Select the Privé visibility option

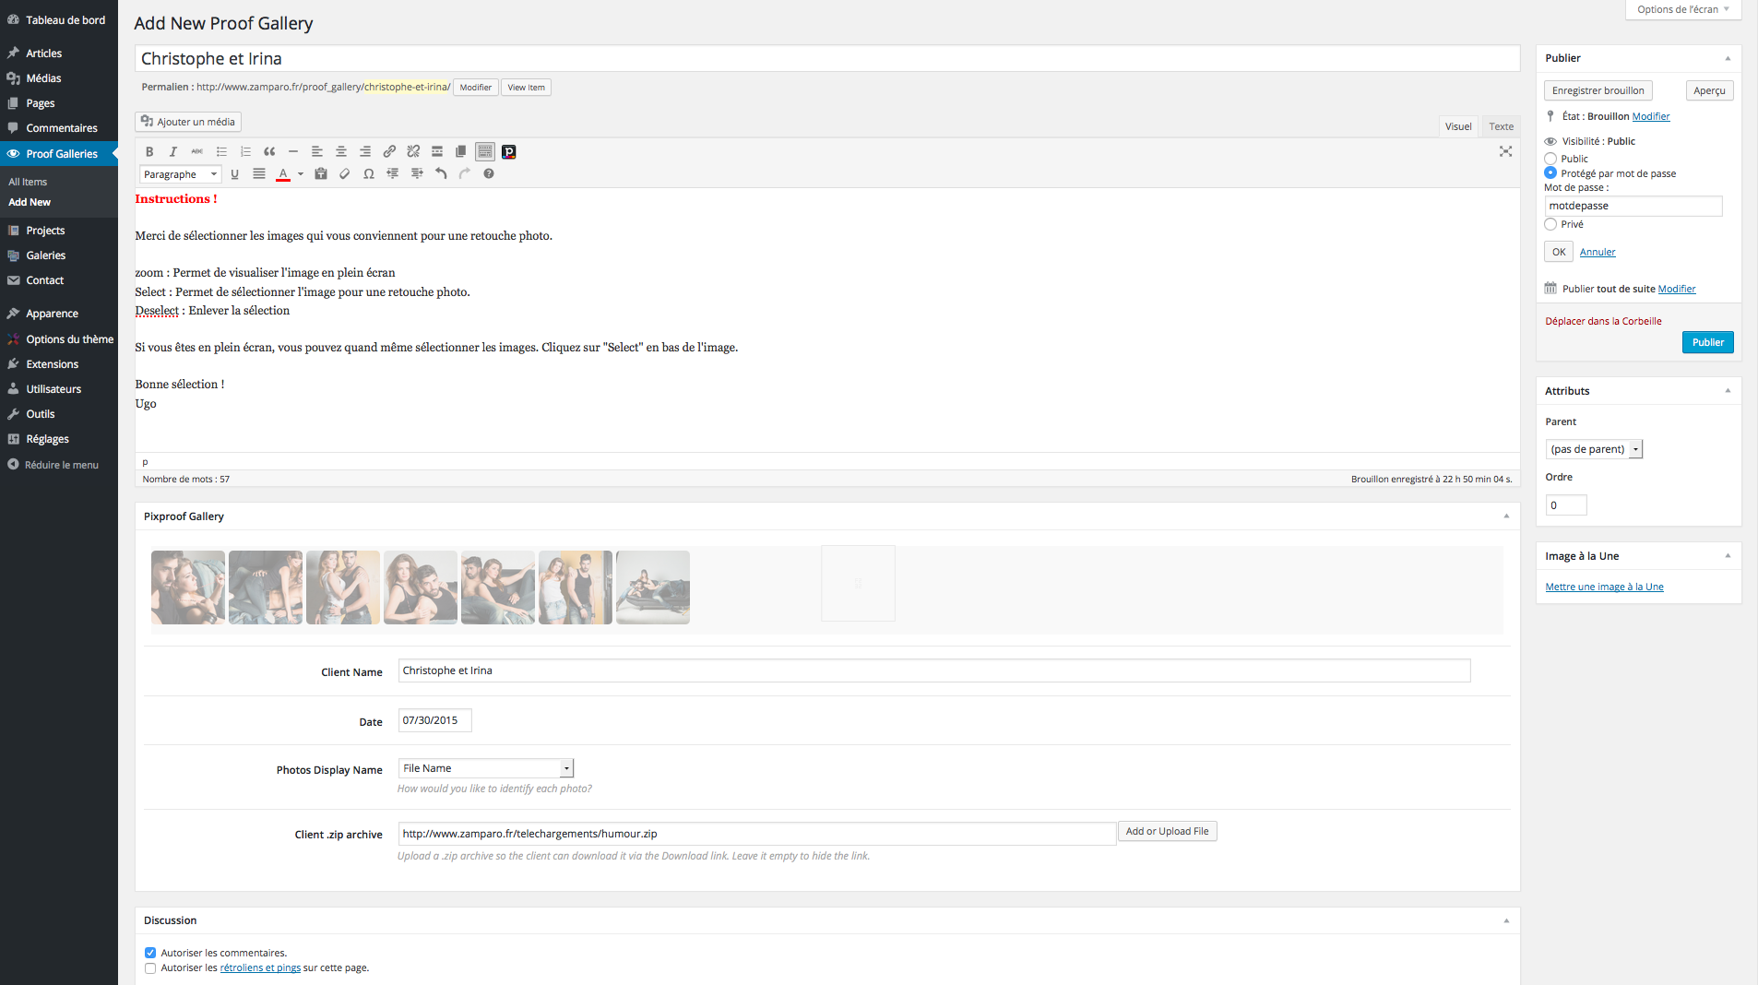point(1550,224)
